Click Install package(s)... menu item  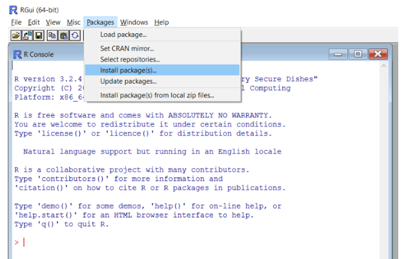[162, 70]
